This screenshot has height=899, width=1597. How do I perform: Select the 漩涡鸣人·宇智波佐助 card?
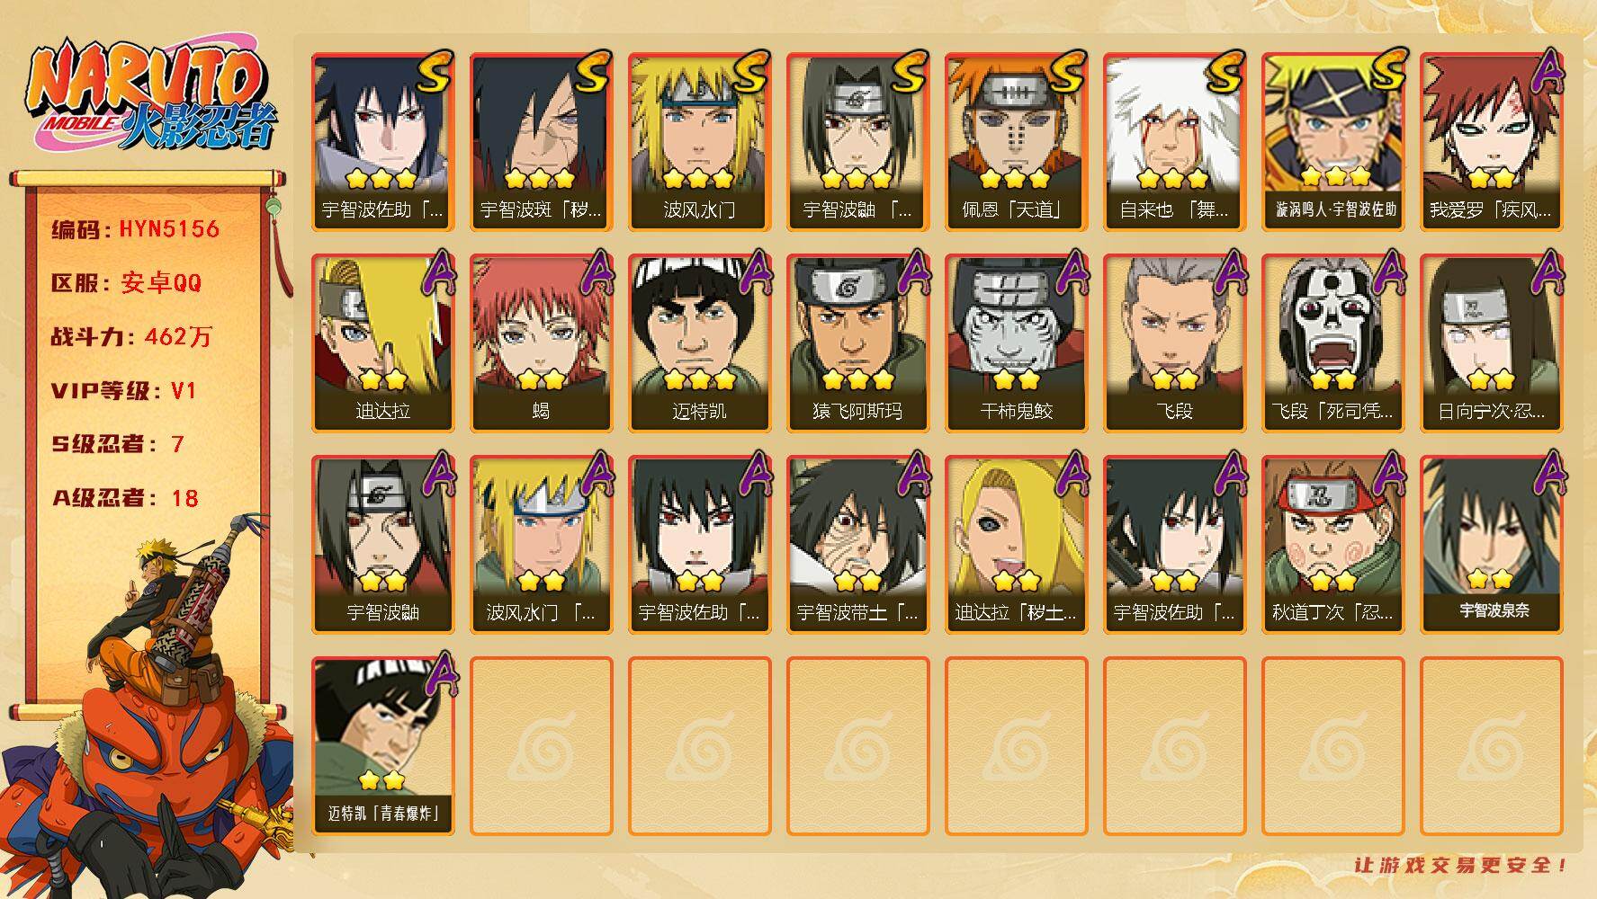(x=1333, y=142)
